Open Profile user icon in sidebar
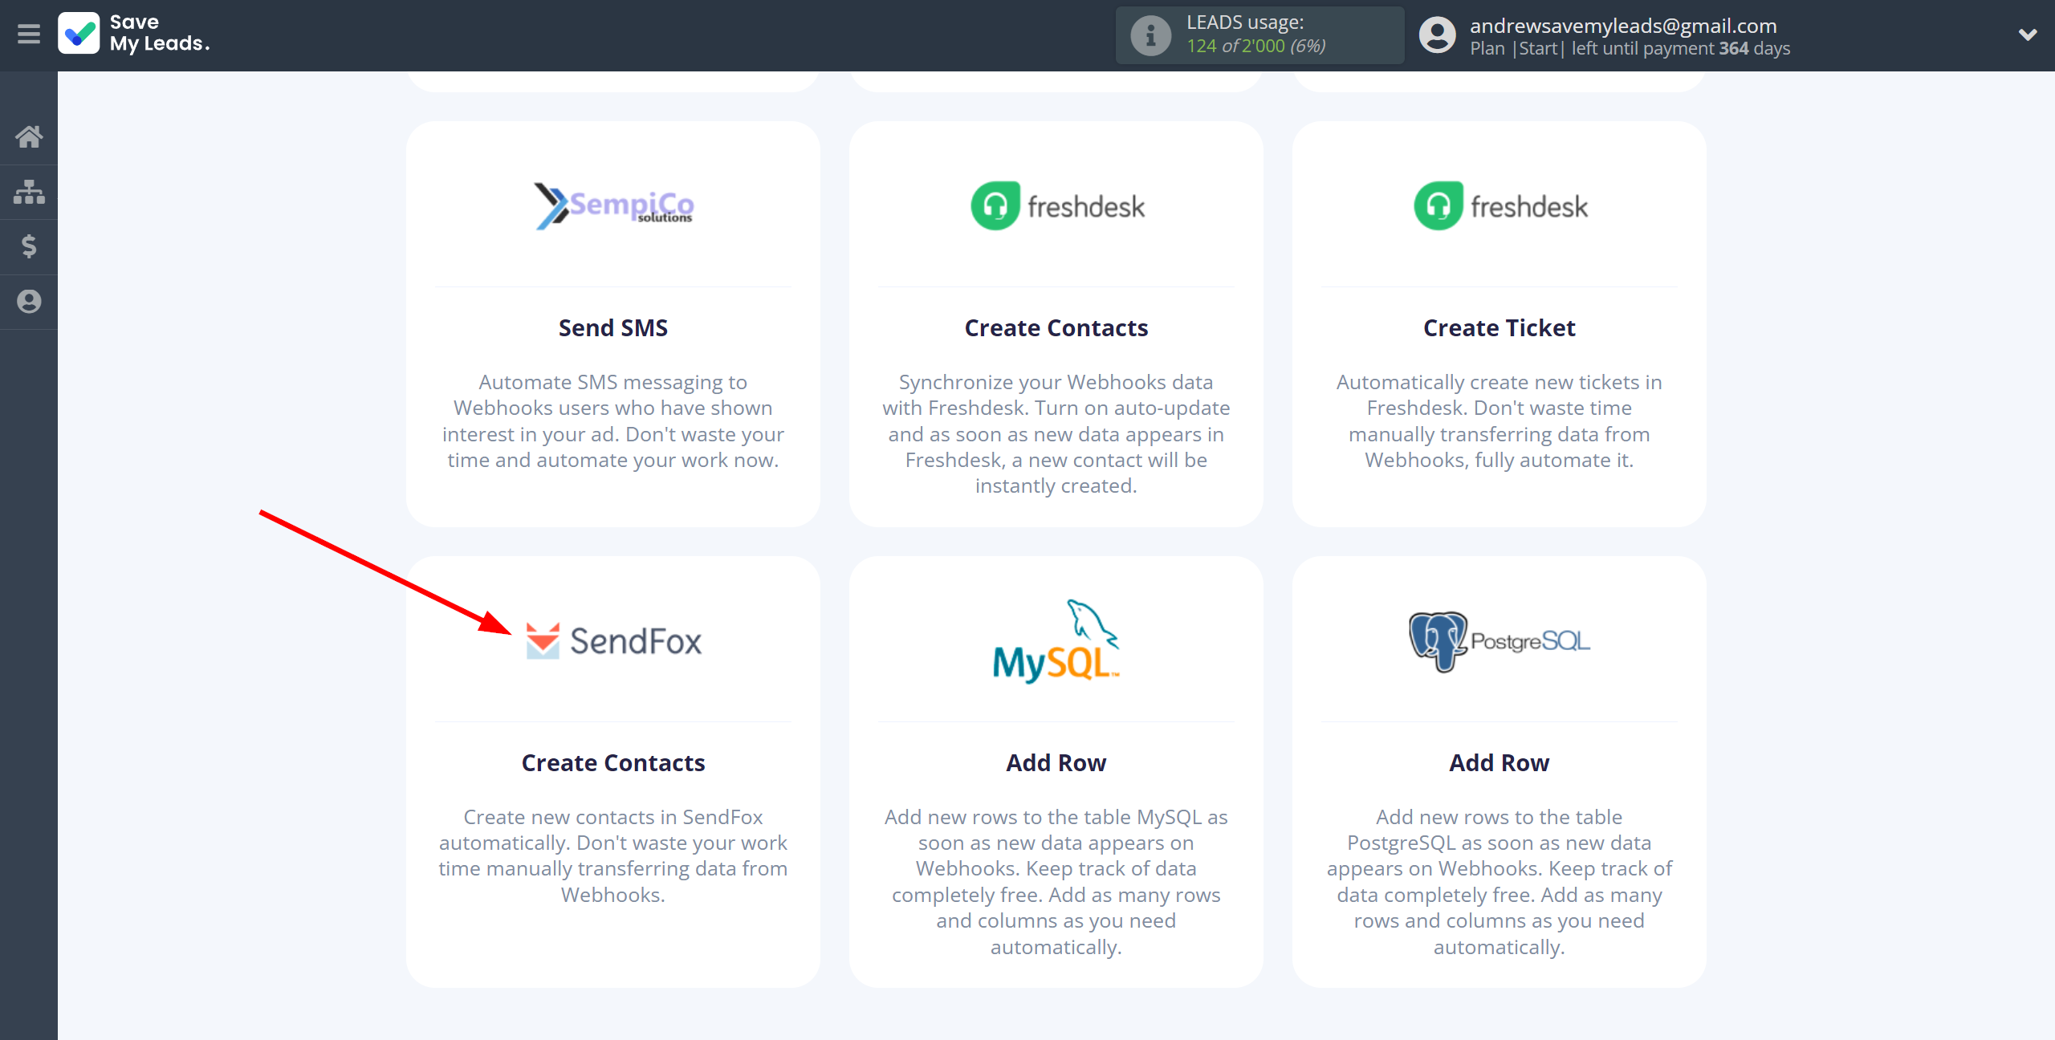2055x1040 pixels. pyautogui.click(x=29, y=302)
